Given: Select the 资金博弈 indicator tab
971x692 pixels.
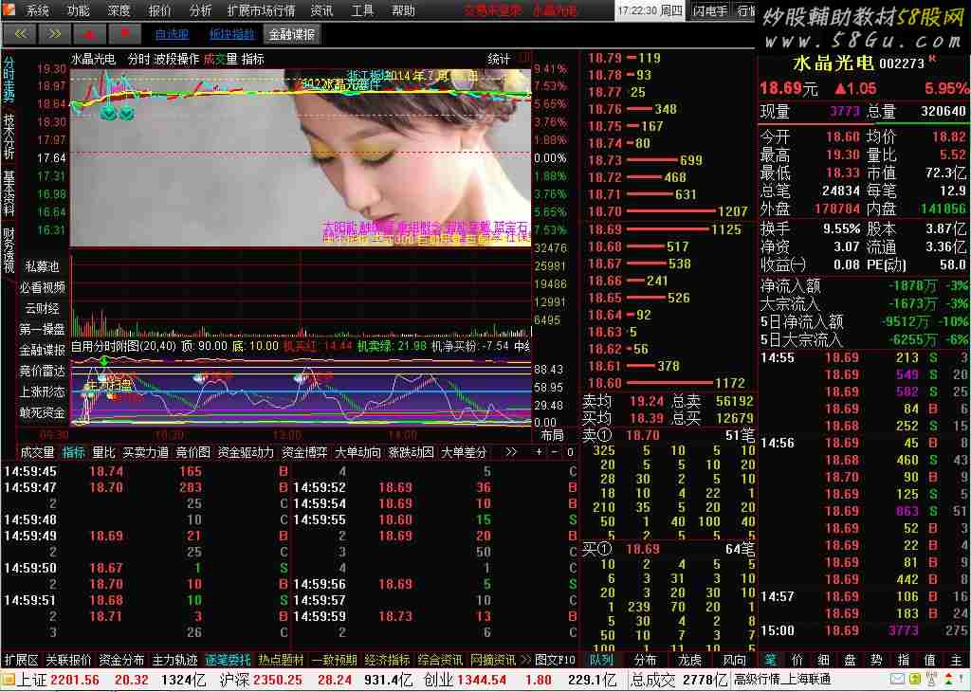Looking at the screenshot, I should click(x=304, y=452).
